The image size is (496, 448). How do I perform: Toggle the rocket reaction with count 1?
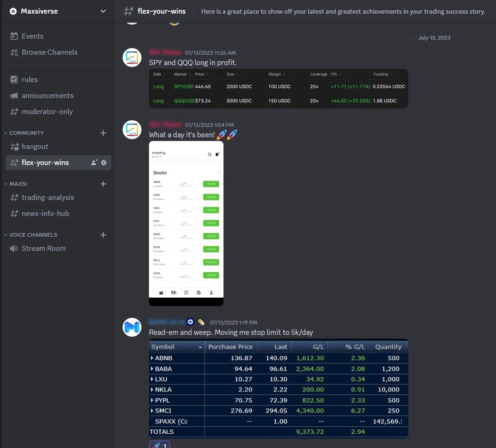(159, 444)
